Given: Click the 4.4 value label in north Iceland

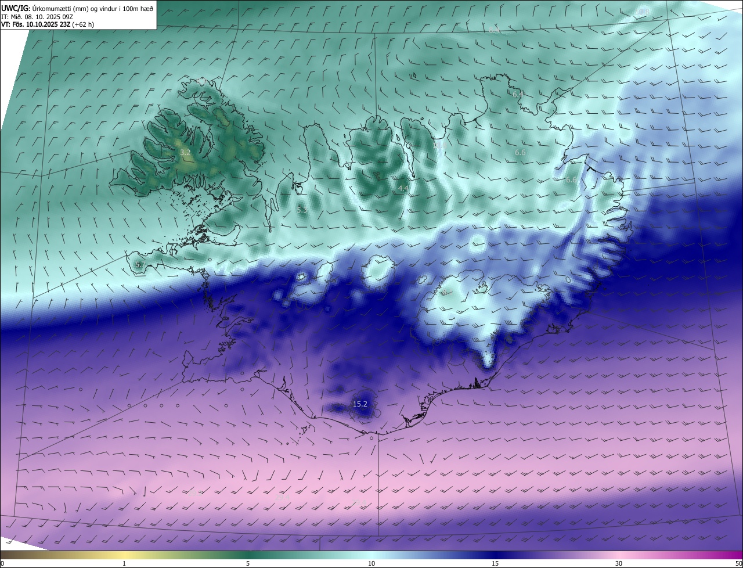Looking at the screenshot, I should (x=403, y=189).
